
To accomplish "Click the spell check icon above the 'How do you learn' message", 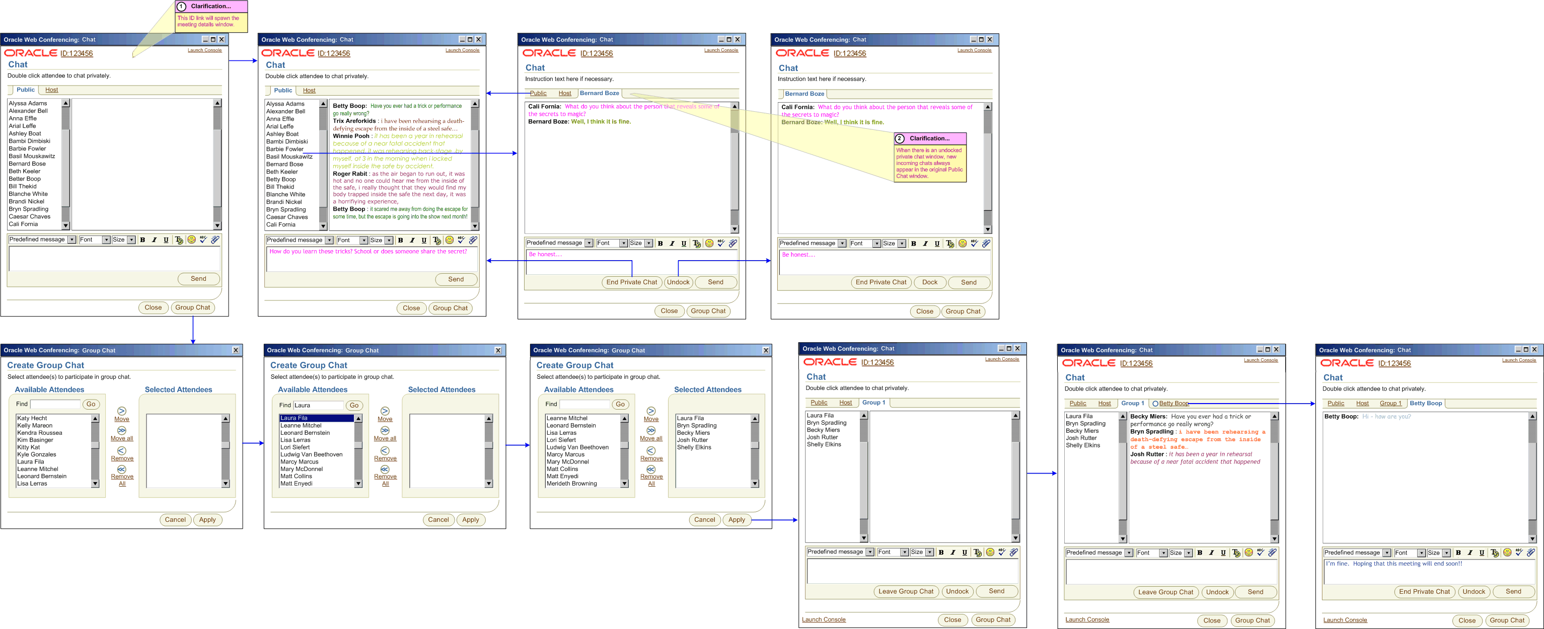I will (462, 240).
